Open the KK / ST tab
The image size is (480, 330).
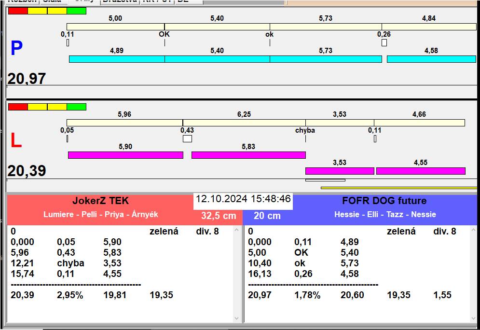coord(157,1)
